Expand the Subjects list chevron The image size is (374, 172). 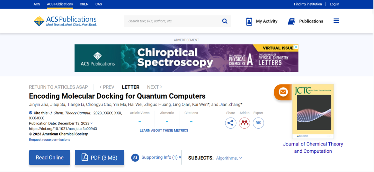pos(240,158)
